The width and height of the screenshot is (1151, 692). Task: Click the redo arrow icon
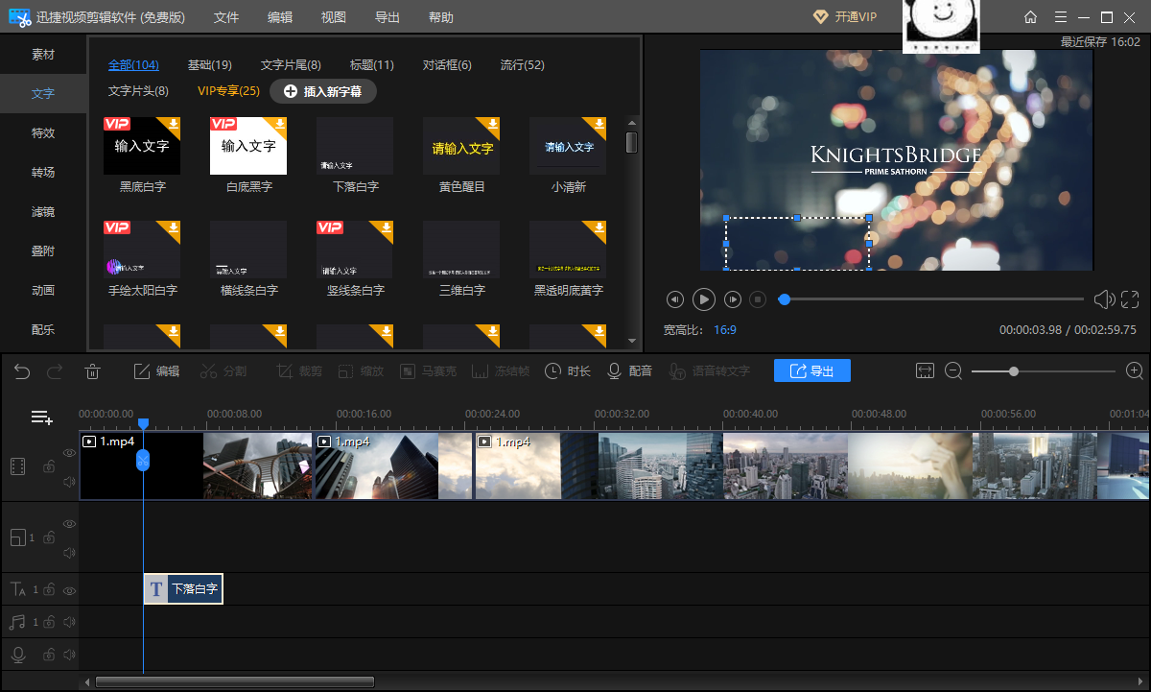click(x=55, y=371)
